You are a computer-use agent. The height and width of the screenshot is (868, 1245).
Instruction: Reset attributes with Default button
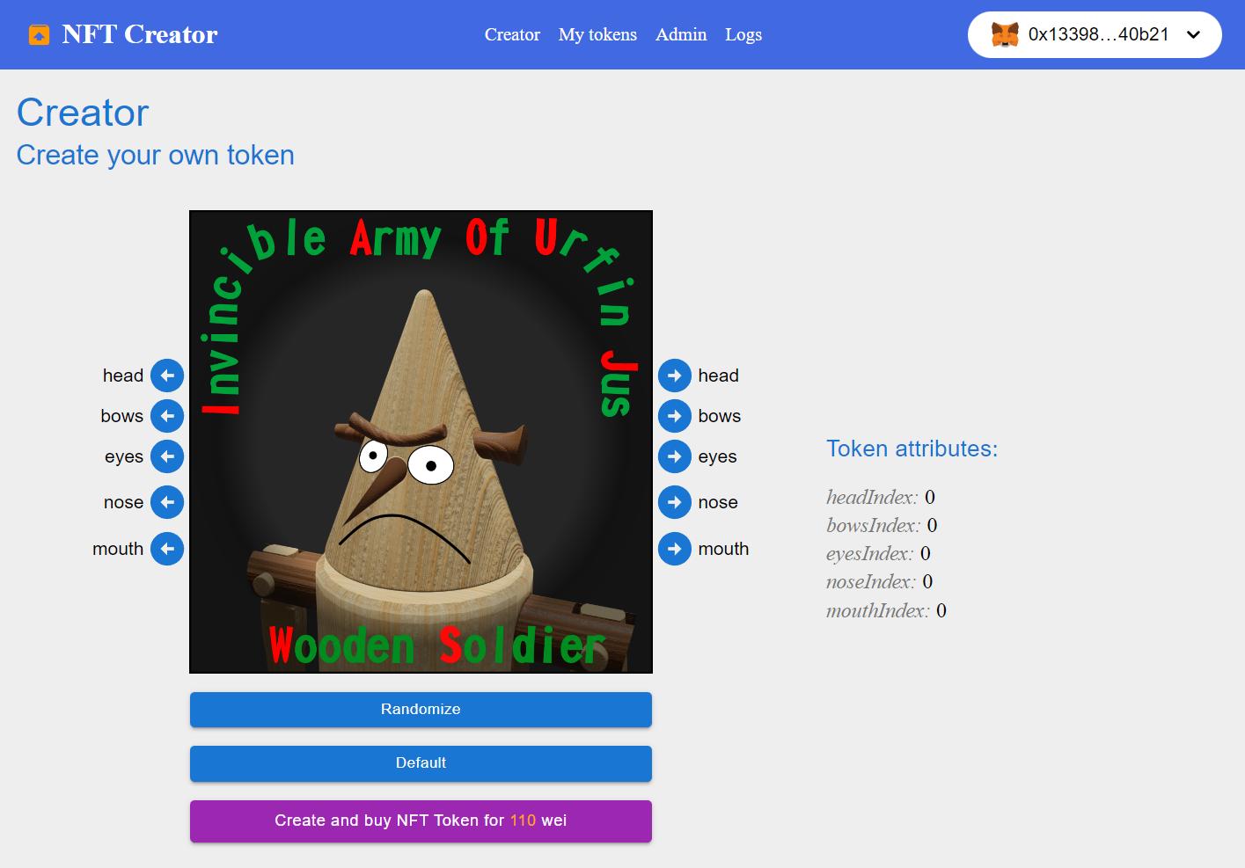click(x=421, y=763)
